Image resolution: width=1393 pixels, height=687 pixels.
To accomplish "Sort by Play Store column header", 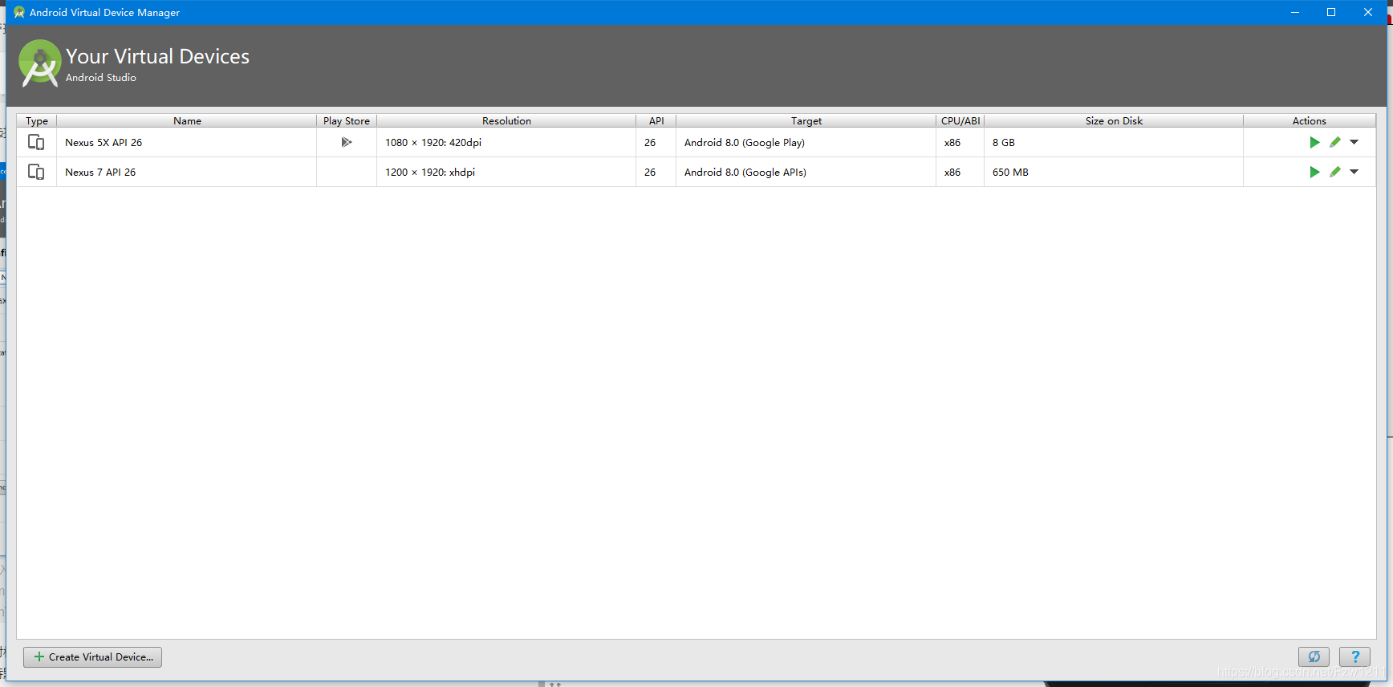I will (347, 120).
